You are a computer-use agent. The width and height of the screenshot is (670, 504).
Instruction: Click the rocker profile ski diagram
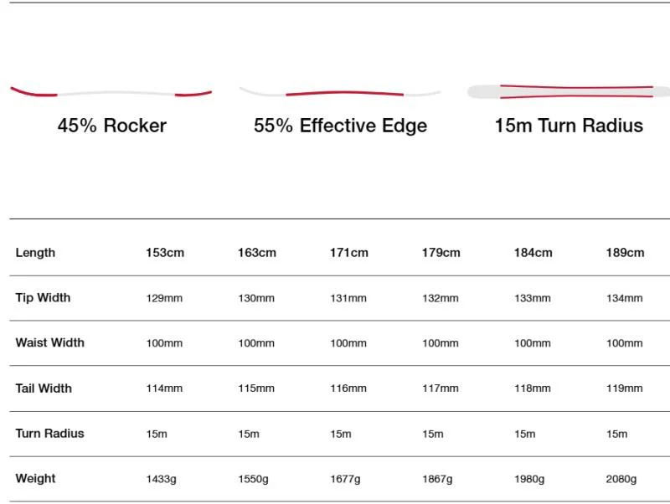click(x=111, y=92)
